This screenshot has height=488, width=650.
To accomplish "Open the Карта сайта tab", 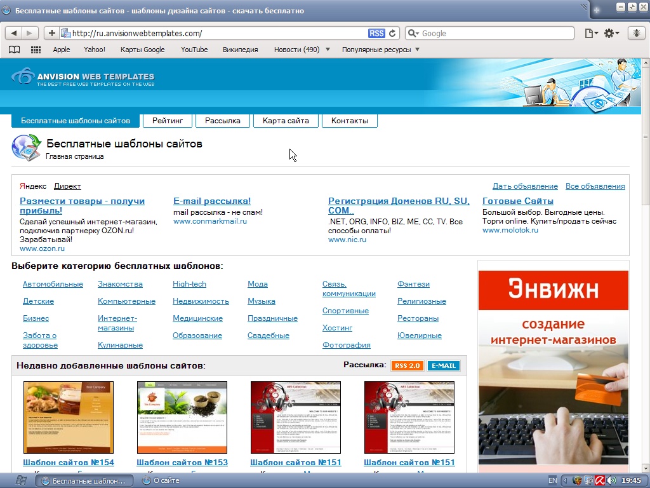I will click(286, 121).
